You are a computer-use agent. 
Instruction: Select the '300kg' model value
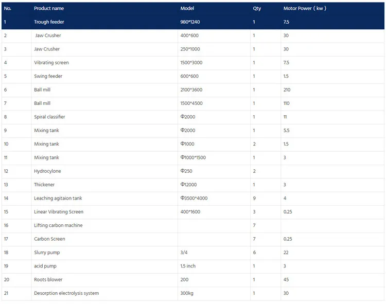[187, 293]
